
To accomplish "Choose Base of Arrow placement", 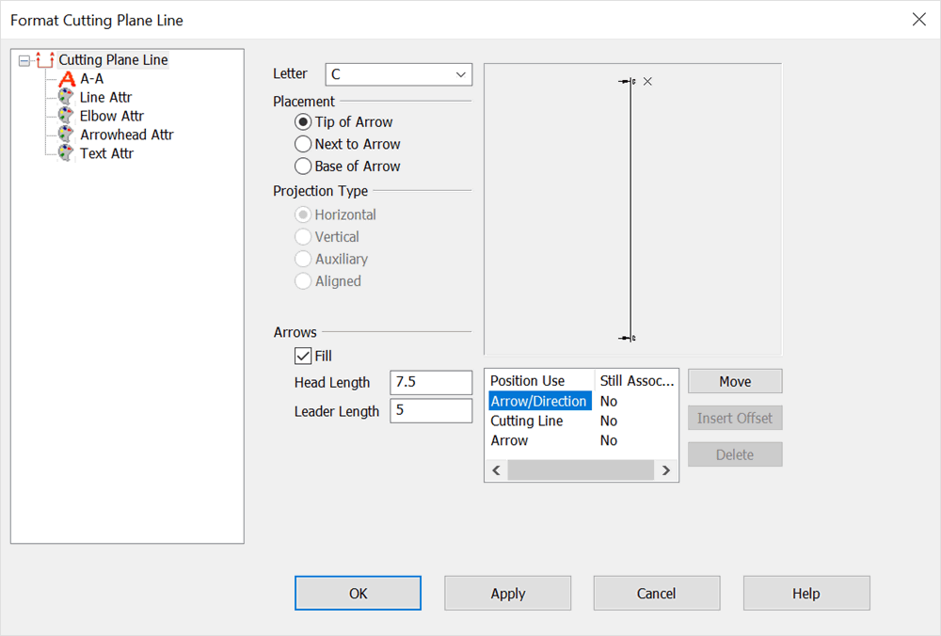I will [x=304, y=167].
